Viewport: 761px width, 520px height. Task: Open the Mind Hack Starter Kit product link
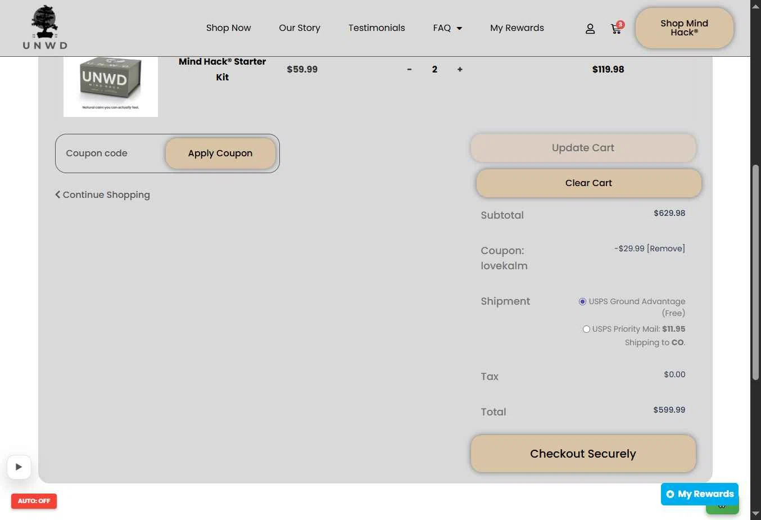pyautogui.click(x=222, y=69)
